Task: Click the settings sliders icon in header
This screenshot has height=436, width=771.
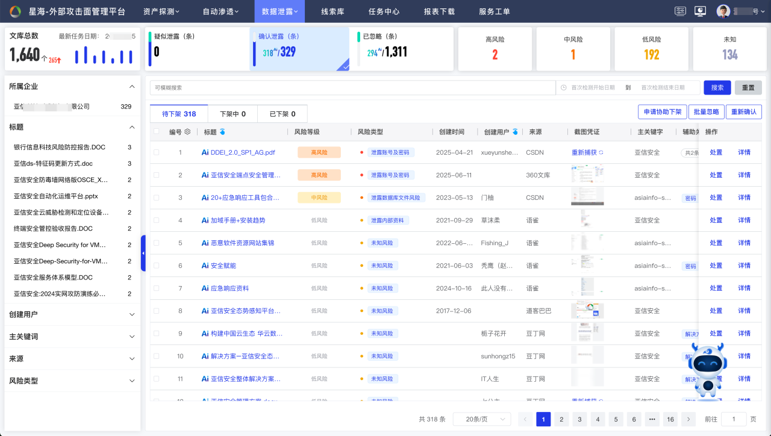Action: point(681,11)
